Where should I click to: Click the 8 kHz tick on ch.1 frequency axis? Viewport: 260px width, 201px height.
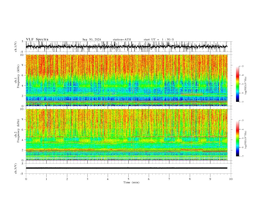pos(23,65)
